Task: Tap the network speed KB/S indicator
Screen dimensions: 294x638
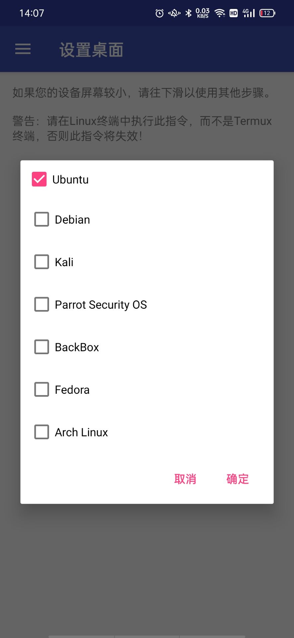Action: point(202,13)
